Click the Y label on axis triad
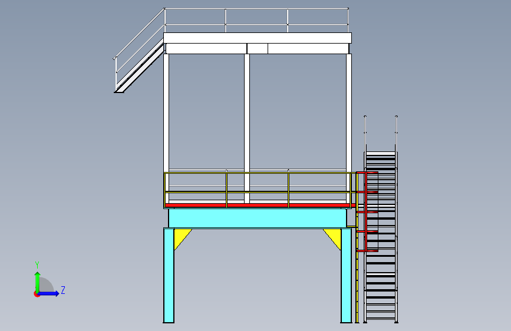Image resolution: width=511 pixels, height=331 pixels. tap(37, 265)
